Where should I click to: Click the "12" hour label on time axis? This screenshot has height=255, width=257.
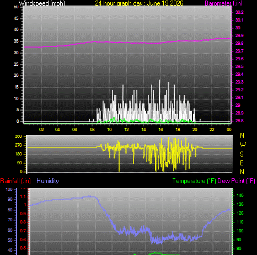tap(126, 129)
